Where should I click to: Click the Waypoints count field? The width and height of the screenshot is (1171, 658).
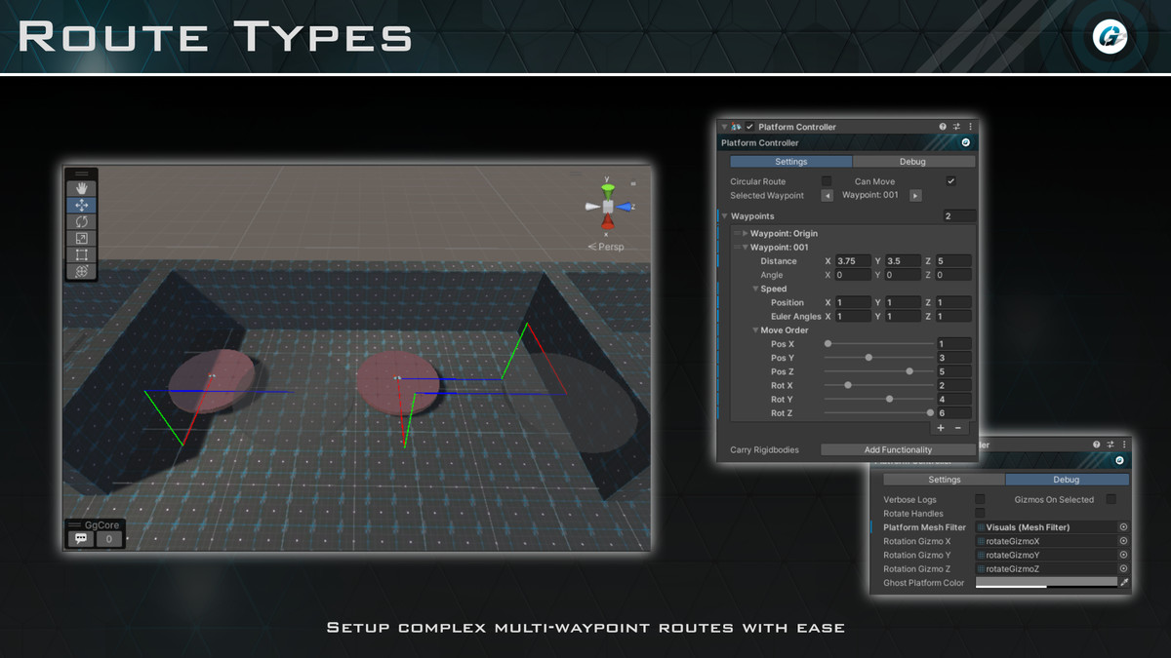pyautogui.click(x=958, y=216)
